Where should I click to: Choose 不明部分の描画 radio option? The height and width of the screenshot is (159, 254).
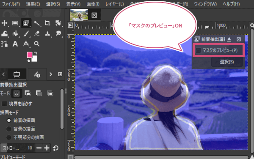click(x=9, y=137)
